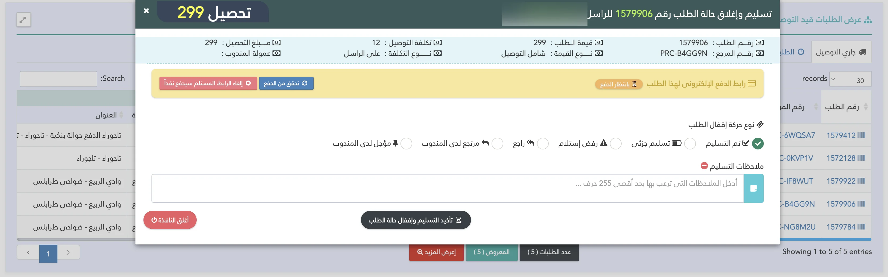Click the reply arrow icon beside 'مرتجع لدى المندوب'
Viewport: 888px width, 277px height.
coord(485,143)
